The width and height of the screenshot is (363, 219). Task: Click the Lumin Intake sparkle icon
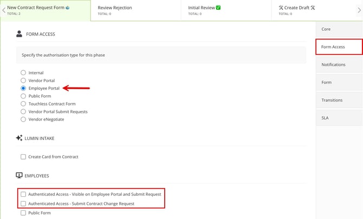click(x=19, y=138)
